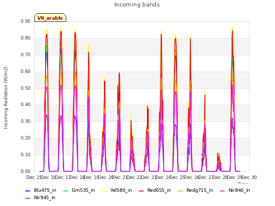This screenshot has height=206, width=275.
Task: Click the Nir840_in legend label
Action: (x=239, y=190)
